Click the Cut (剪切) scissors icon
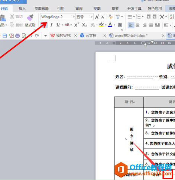Viewport: 175px width, 180px height. point(12,16)
